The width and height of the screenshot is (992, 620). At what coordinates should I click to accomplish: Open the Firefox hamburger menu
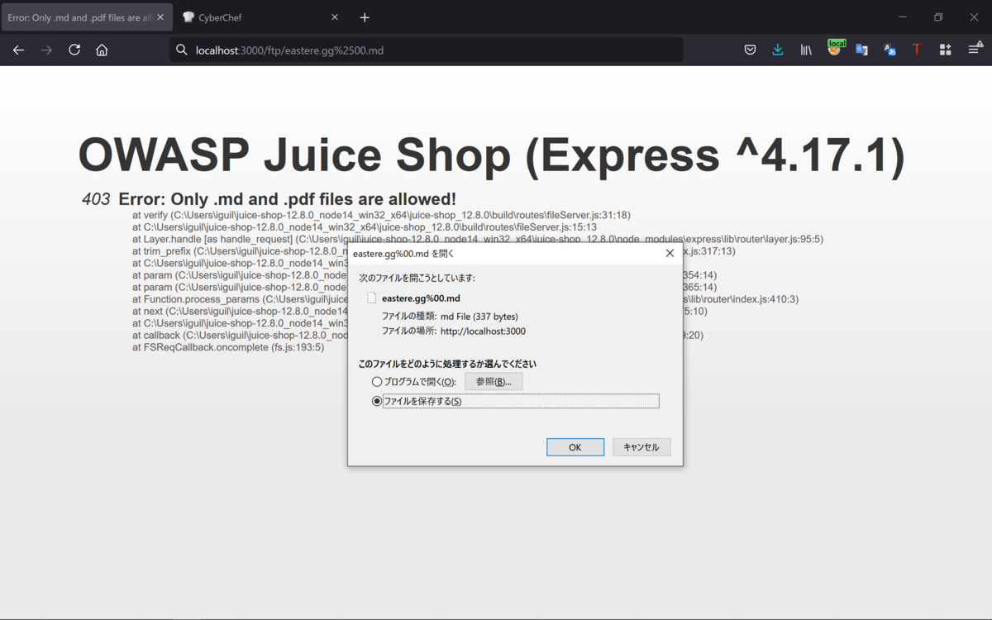pos(974,50)
